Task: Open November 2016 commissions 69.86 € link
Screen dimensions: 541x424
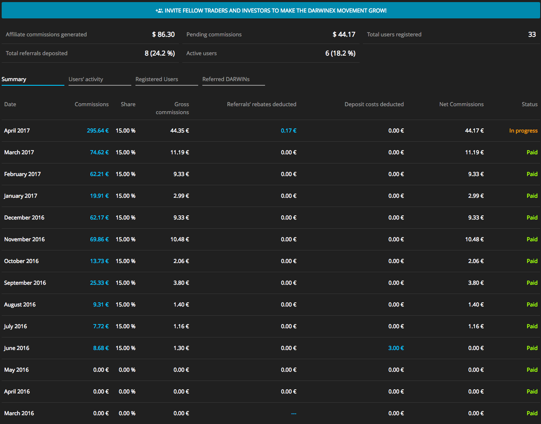Action: 99,239
